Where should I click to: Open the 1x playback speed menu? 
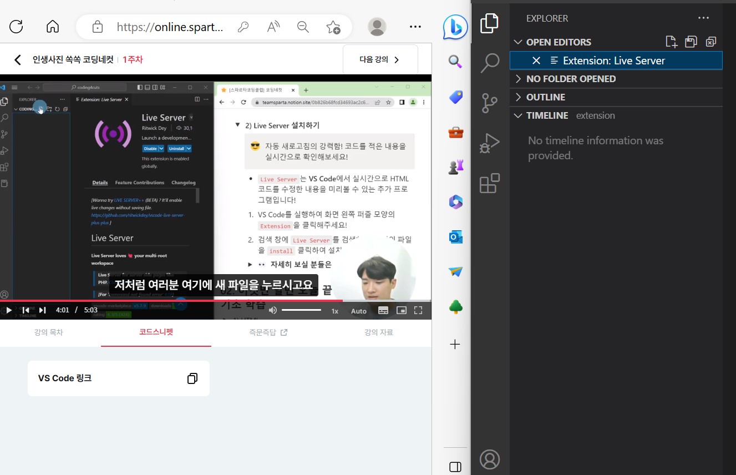pos(335,311)
